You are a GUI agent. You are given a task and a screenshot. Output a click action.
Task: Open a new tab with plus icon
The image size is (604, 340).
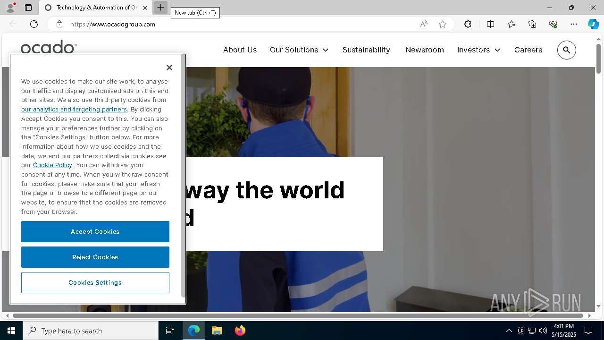[160, 8]
